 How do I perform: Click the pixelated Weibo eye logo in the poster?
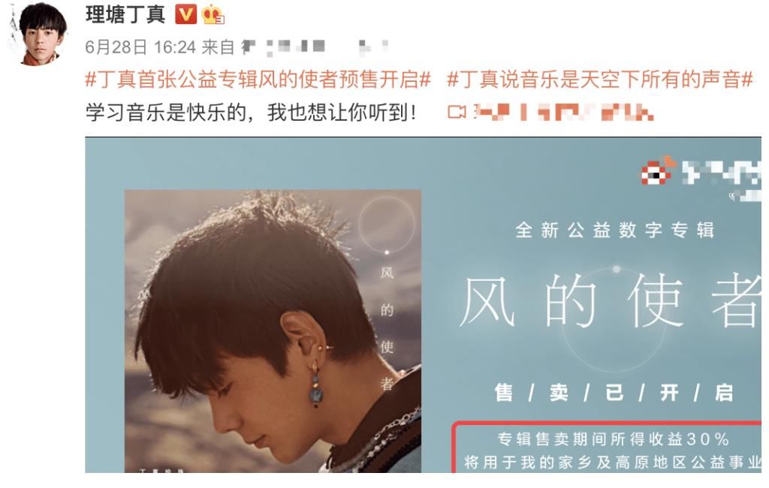656,172
